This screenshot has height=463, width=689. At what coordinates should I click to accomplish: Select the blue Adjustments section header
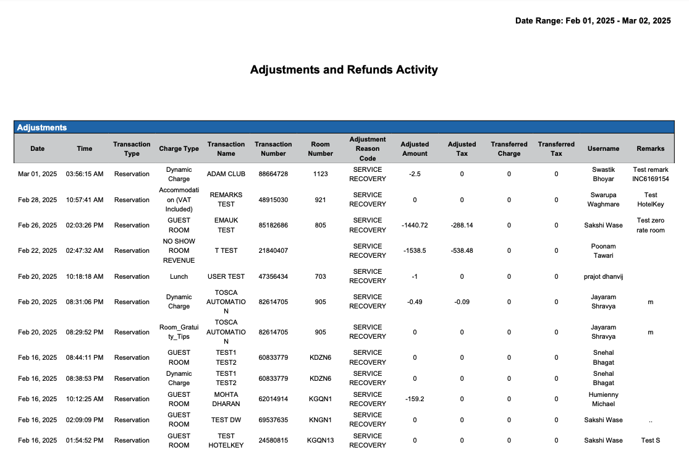coord(344,127)
